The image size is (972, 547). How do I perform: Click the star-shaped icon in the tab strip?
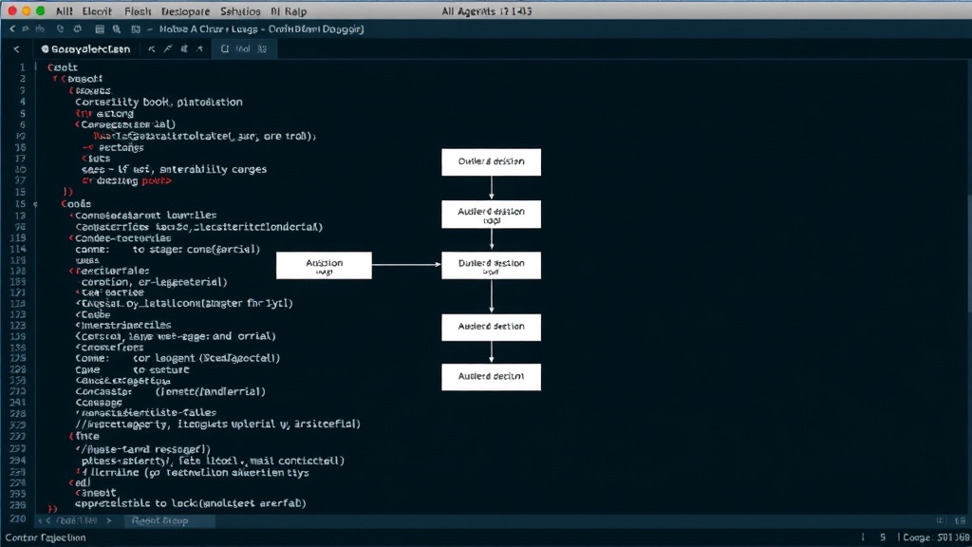coord(199,49)
